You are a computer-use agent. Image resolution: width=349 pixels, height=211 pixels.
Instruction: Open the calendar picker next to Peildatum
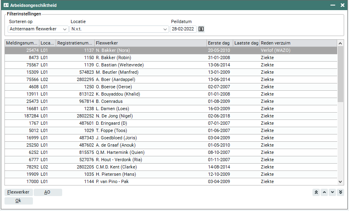pos(201,29)
